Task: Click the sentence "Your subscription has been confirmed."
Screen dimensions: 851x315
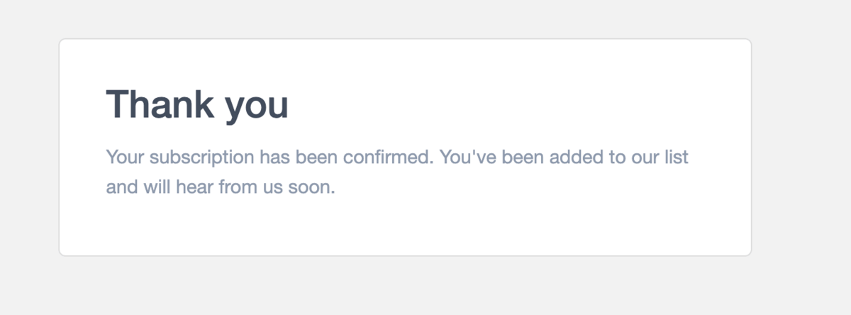Action: point(269,157)
